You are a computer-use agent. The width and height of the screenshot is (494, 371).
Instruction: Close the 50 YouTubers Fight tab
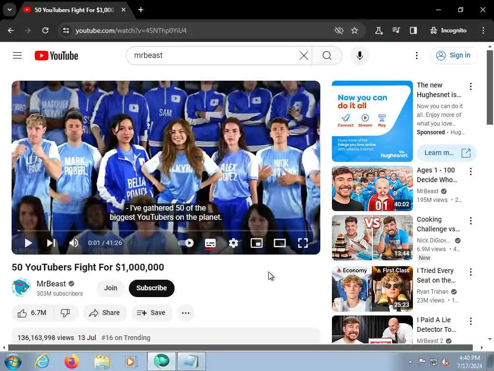[123, 10]
